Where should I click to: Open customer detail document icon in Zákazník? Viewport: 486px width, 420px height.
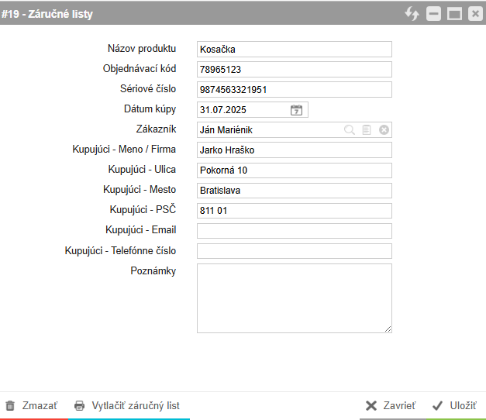367,130
